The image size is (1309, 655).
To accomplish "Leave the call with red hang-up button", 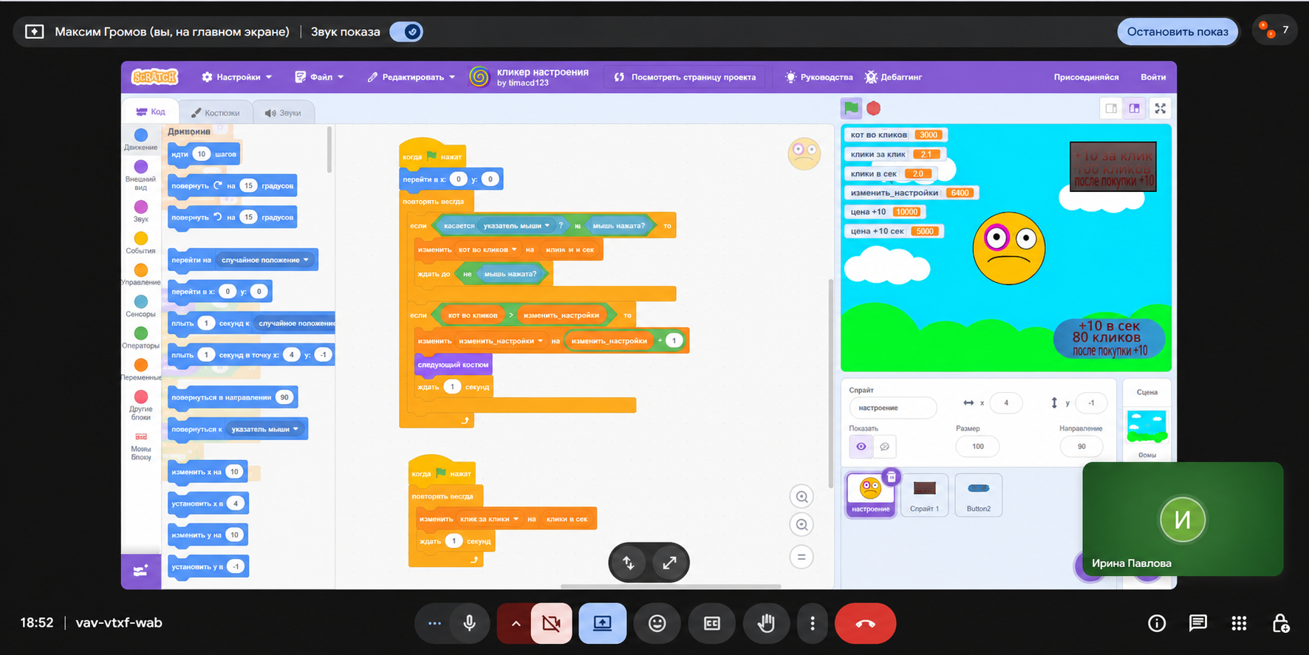I will tap(866, 623).
